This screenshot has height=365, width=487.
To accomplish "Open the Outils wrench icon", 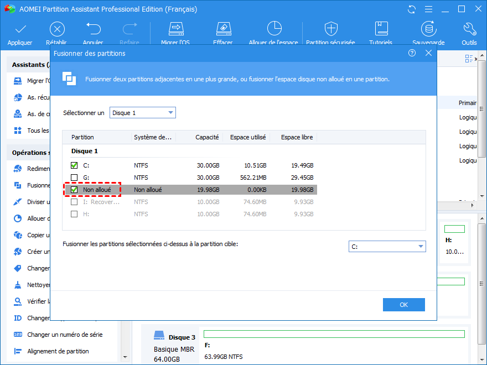I will 469,29.
